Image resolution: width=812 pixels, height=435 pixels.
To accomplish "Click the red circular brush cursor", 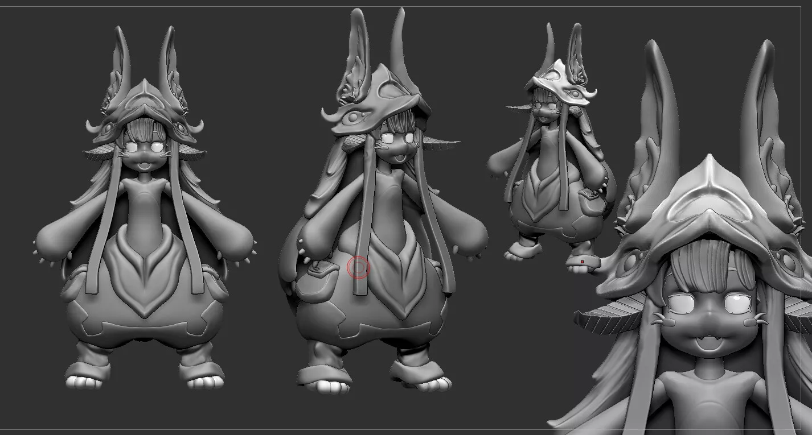I will pyautogui.click(x=358, y=267).
